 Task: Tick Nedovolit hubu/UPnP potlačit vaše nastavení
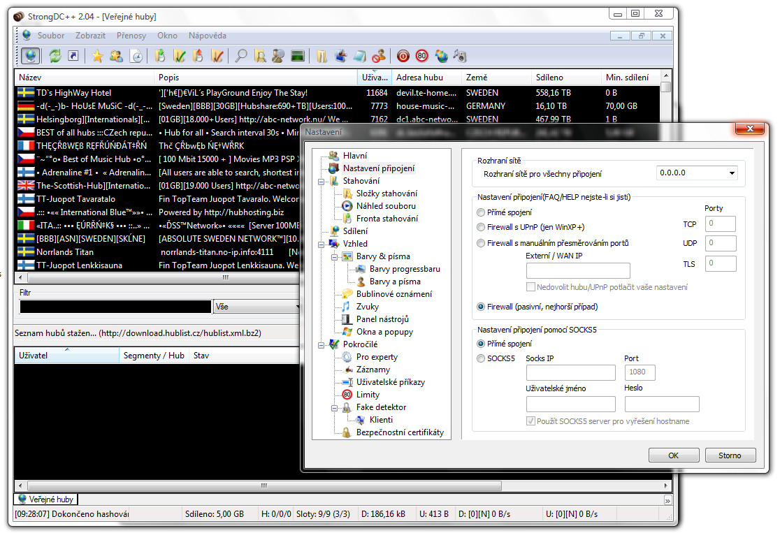[x=530, y=287]
